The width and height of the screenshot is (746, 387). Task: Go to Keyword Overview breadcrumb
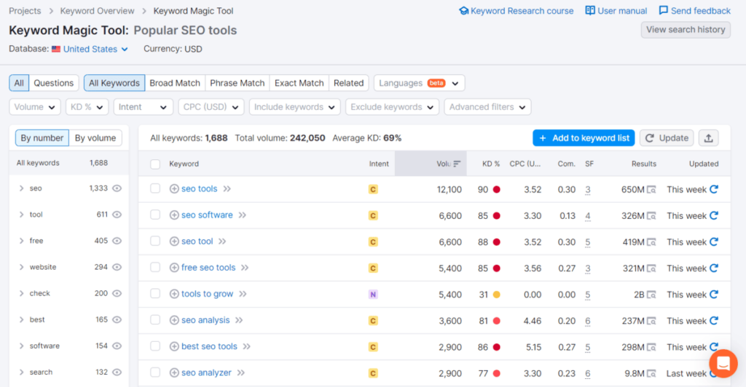(97, 11)
